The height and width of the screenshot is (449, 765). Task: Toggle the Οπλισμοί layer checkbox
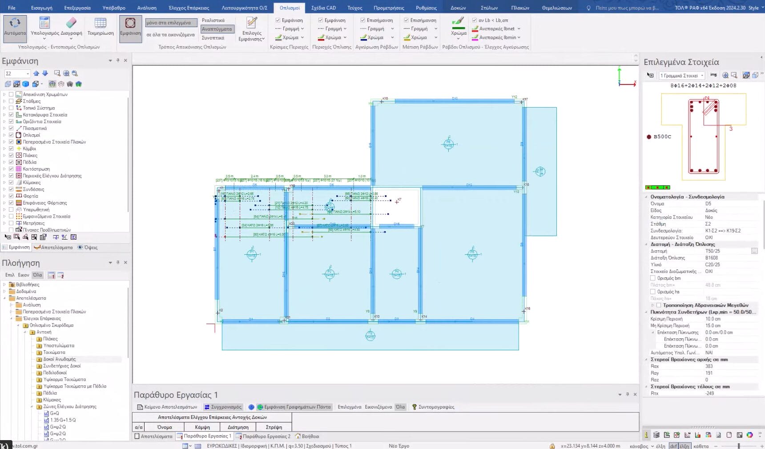11,135
